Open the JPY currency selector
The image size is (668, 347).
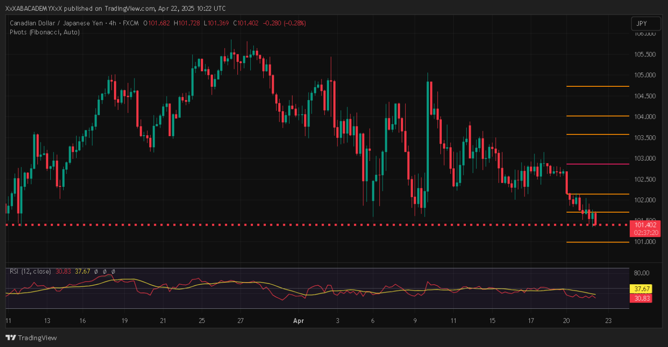(x=642, y=24)
